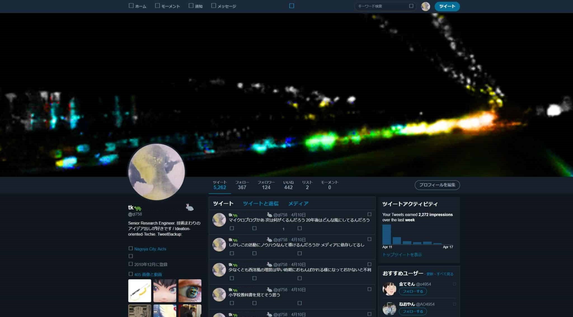The height and width of the screenshot is (317, 573).
Task: Switch to the メディア timeline tab
Action: 298,204
